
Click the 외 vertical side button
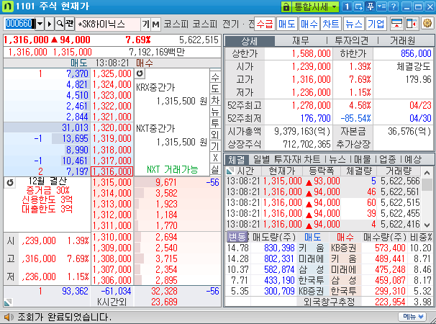(215, 135)
